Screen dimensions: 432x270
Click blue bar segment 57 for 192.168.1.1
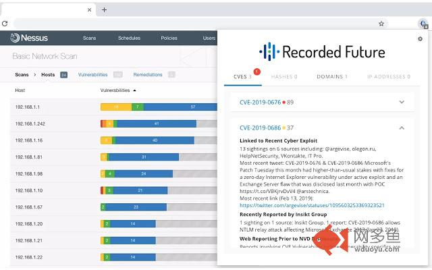pos(180,107)
